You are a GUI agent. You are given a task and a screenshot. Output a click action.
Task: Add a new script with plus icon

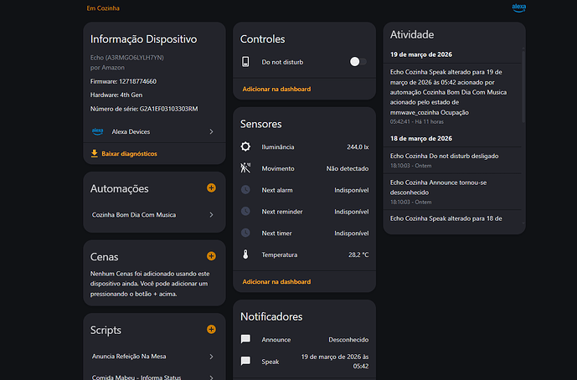(211, 329)
